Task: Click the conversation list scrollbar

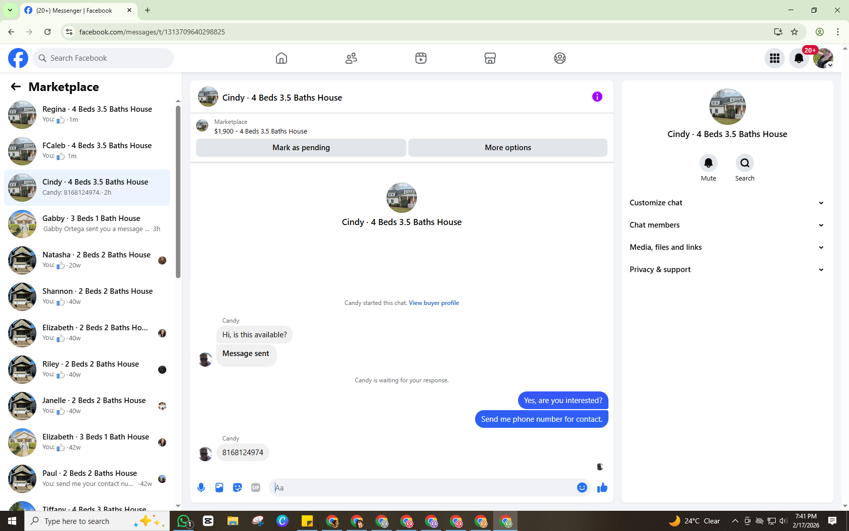Action: [x=178, y=191]
